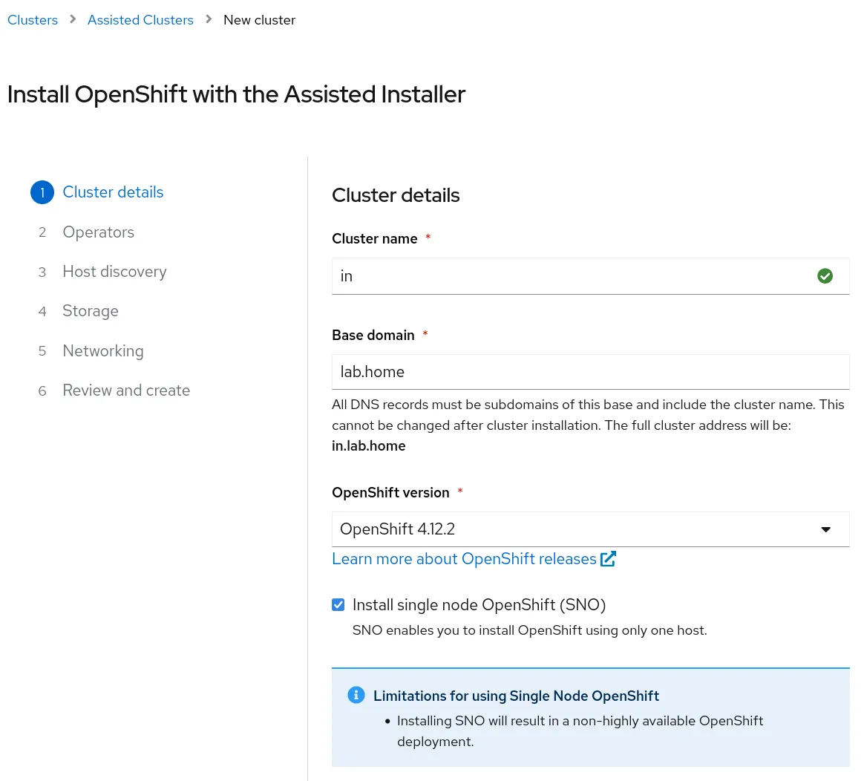Click into the Base domain text field
Screen dimensions: 864x781
point(590,372)
